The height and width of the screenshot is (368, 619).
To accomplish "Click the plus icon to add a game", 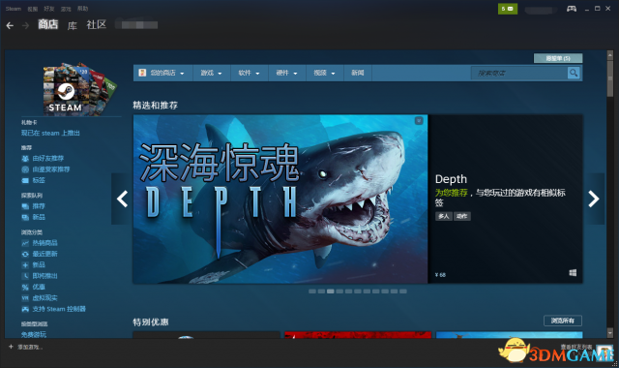I will [x=11, y=347].
